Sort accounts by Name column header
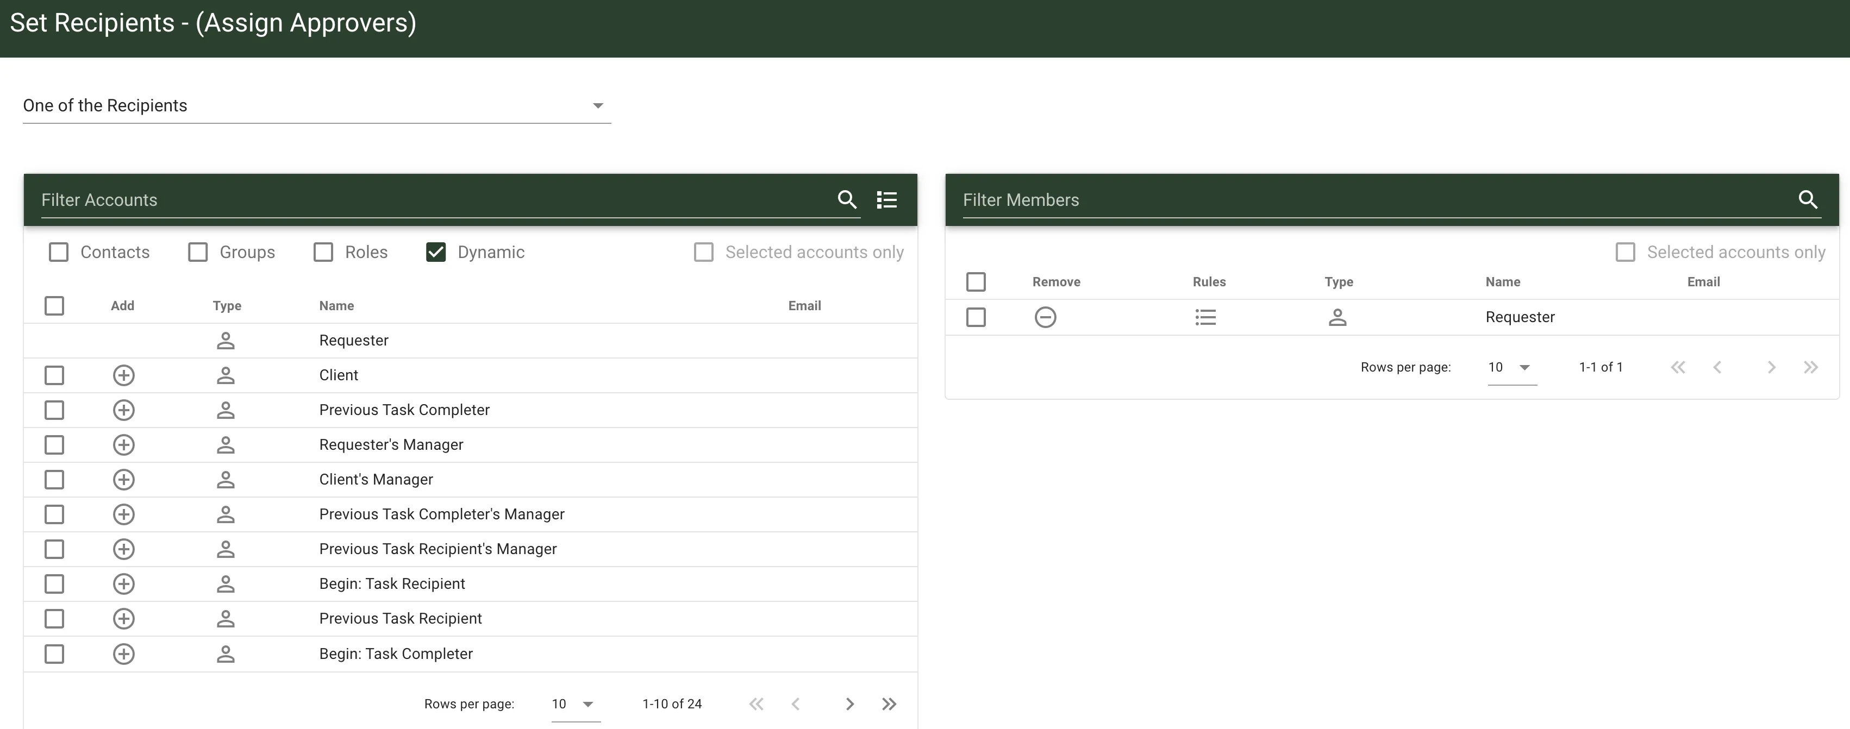1850x729 pixels. point(336,306)
